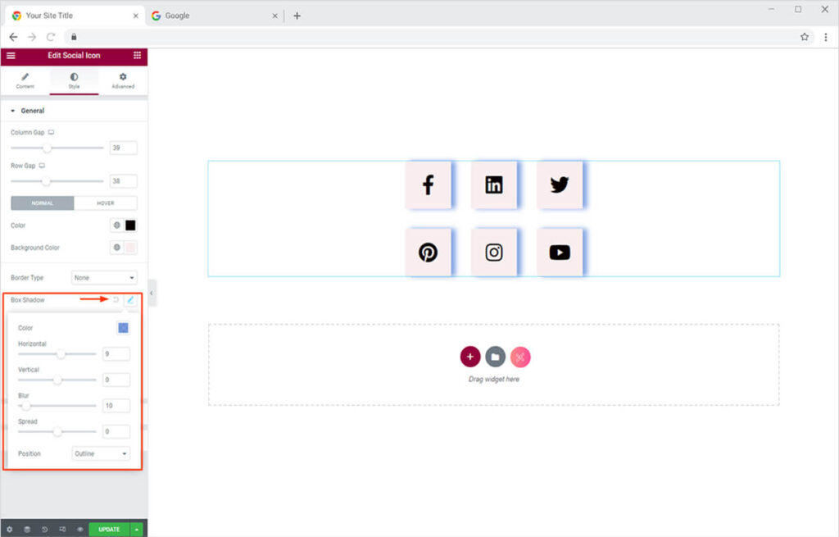Click the blue Box Shadow color swatch
Image resolution: width=839 pixels, height=537 pixels.
[123, 328]
